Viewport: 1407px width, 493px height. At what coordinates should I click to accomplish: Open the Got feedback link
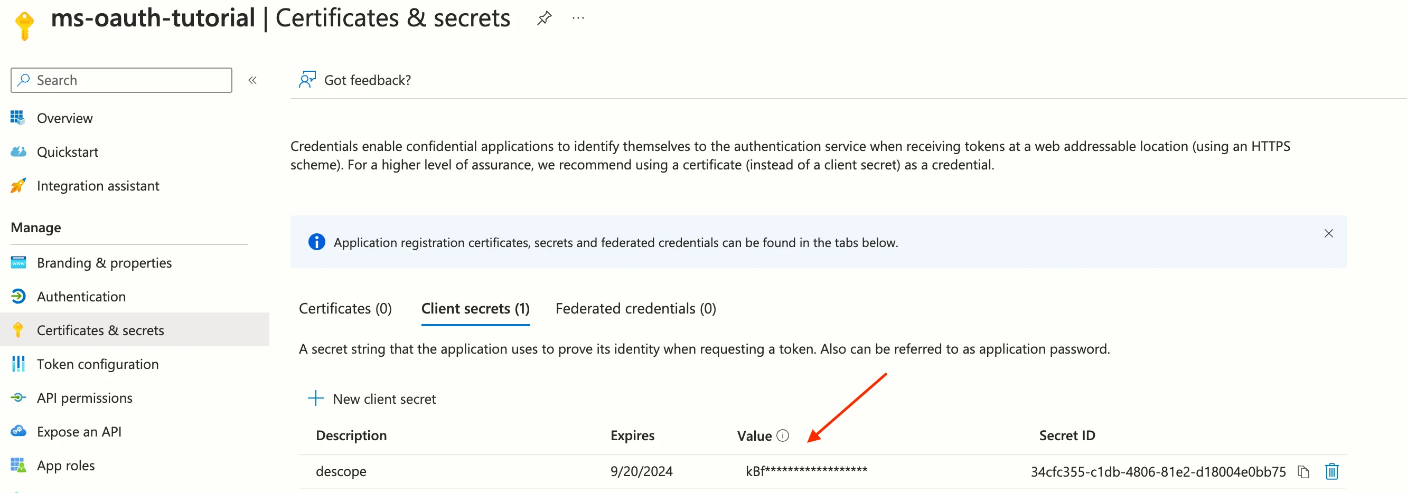point(368,80)
